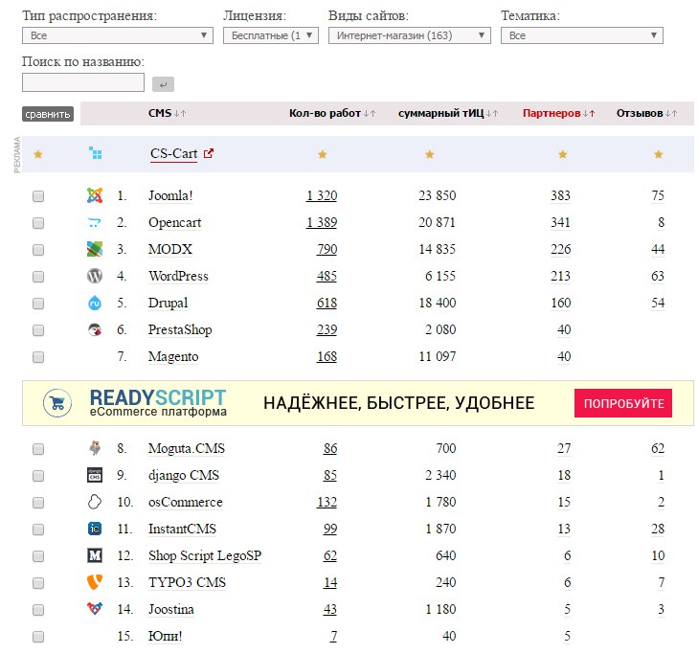Sort table by CMS column header

pos(160,113)
